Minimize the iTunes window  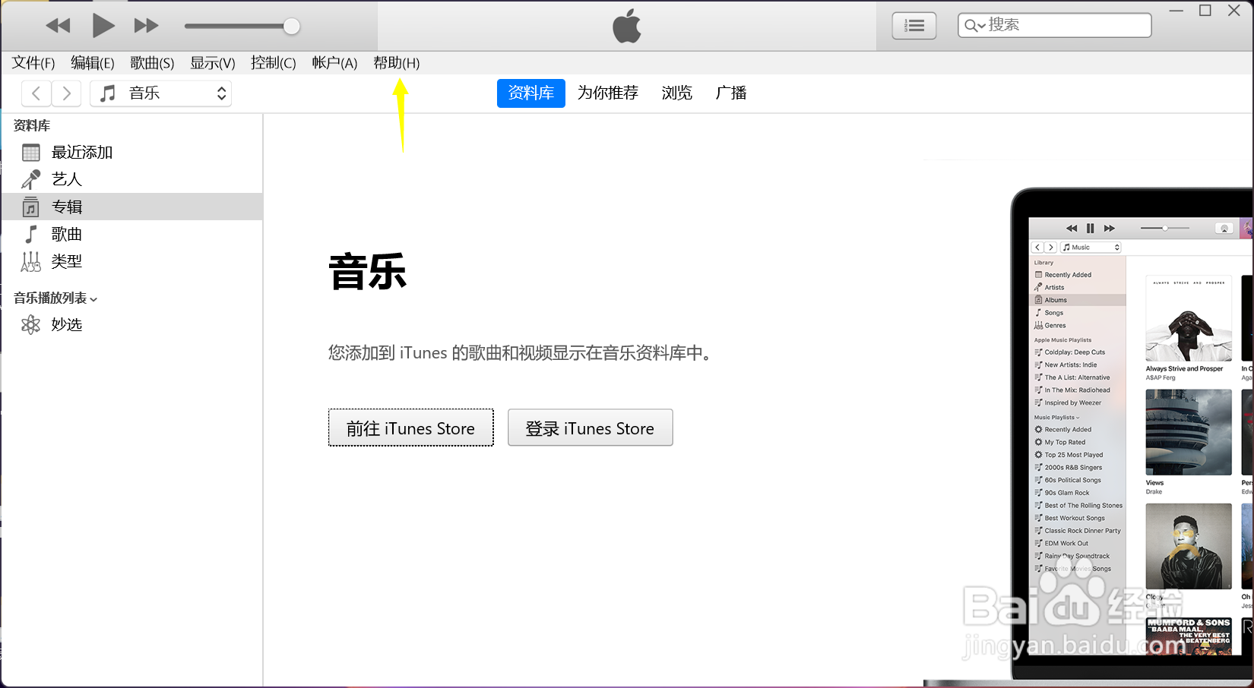1176,11
